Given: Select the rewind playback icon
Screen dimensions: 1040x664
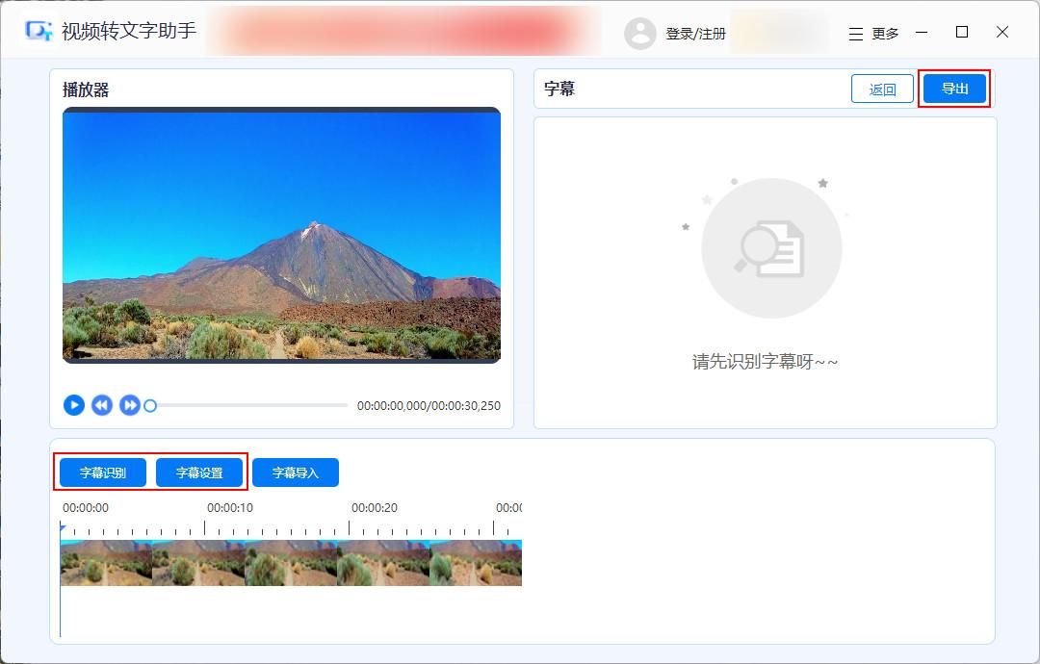Looking at the screenshot, I should point(101,405).
